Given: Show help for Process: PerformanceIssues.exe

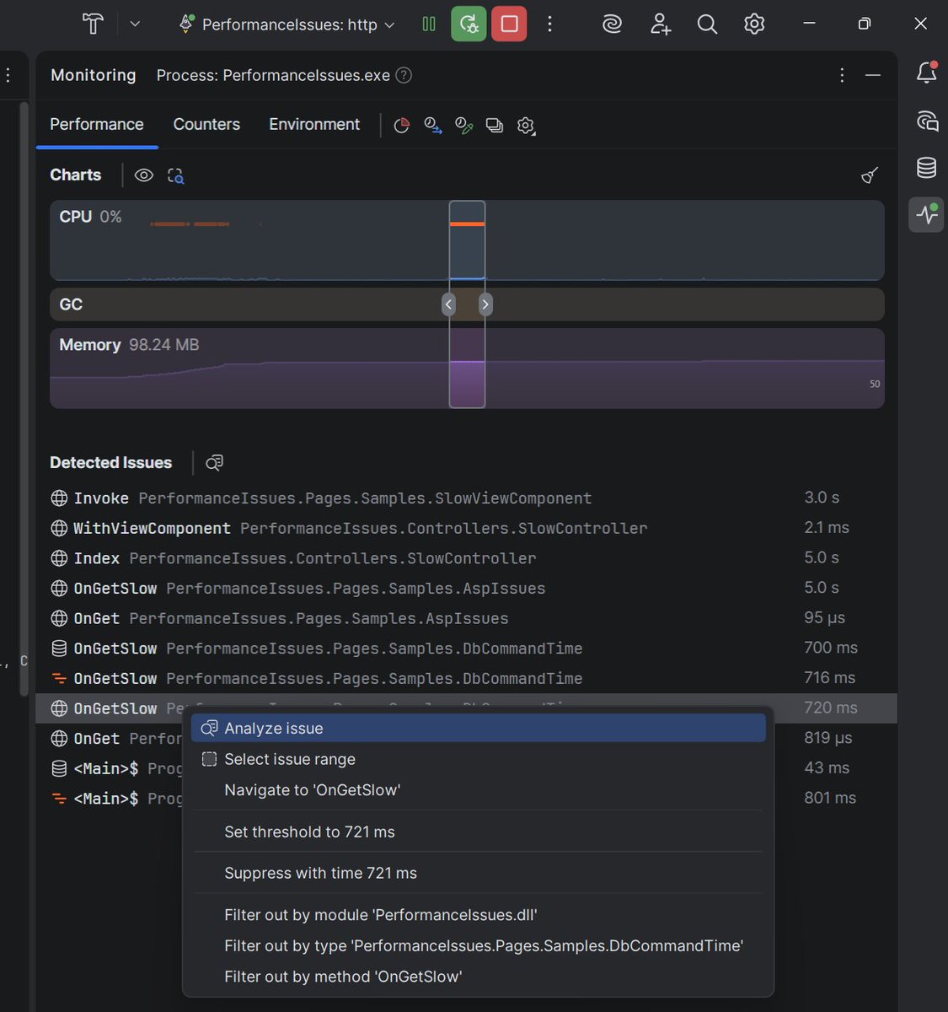Looking at the screenshot, I should point(404,75).
